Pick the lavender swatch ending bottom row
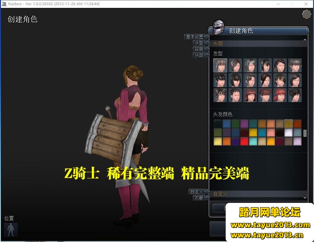The image size is (314, 242). 298,141
